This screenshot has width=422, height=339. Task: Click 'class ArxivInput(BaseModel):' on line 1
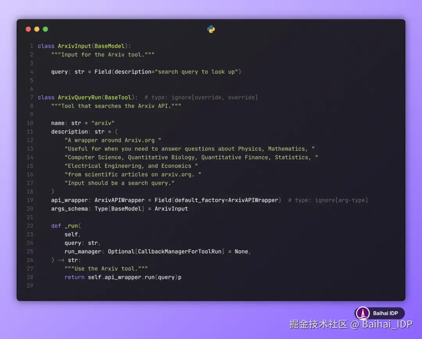tap(84, 46)
